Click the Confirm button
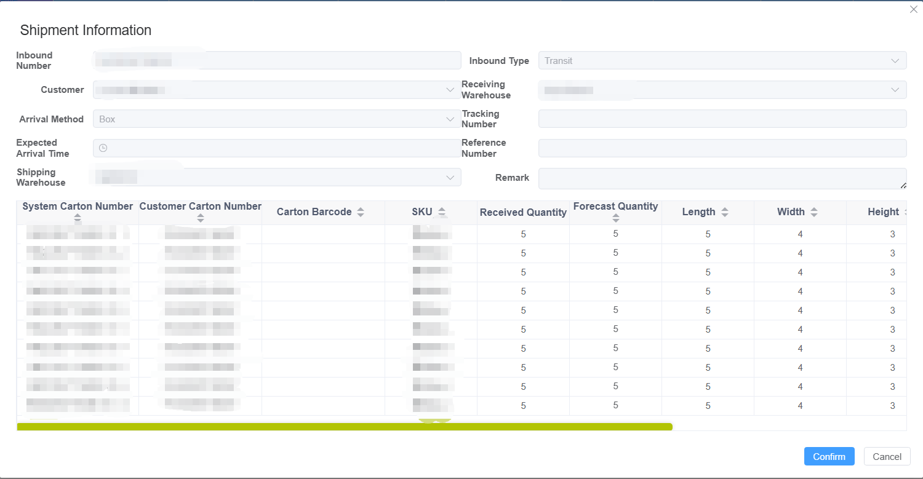The height and width of the screenshot is (479, 923). tap(829, 456)
